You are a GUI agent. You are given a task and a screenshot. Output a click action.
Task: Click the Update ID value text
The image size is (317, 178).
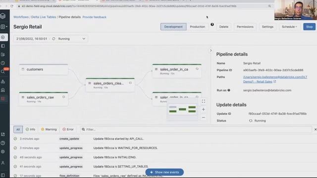coord(277,114)
